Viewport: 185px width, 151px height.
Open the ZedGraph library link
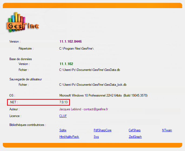(135, 137)
